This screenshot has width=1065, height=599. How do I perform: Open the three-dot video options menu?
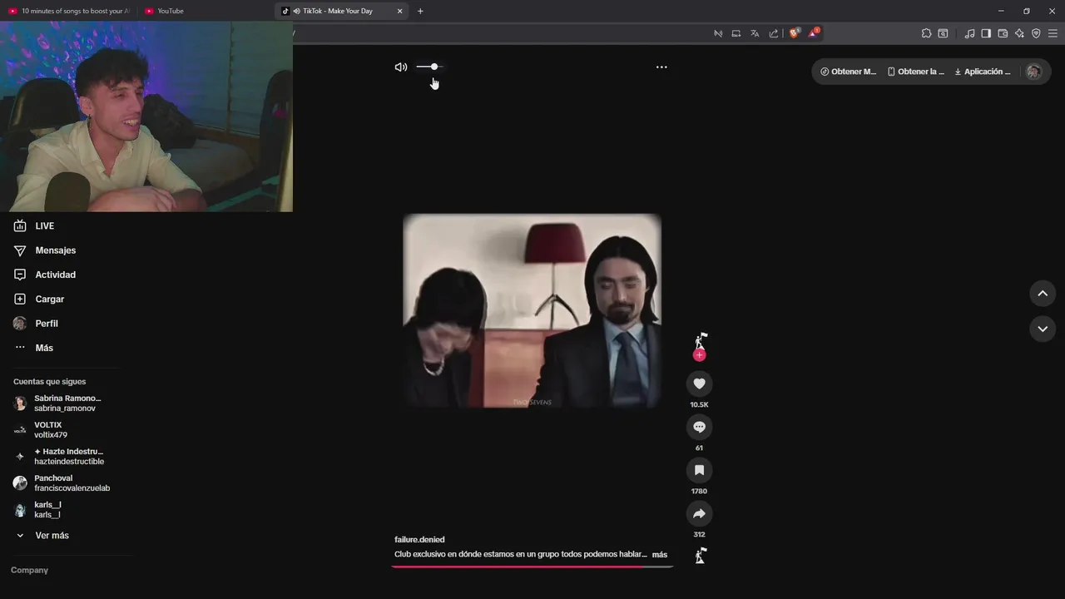pyautogui.click(x=661, y=67)
